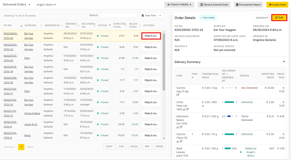Click Receive External Order button
This screenshot has width=291, height=160.
click(x=214, y=5)
